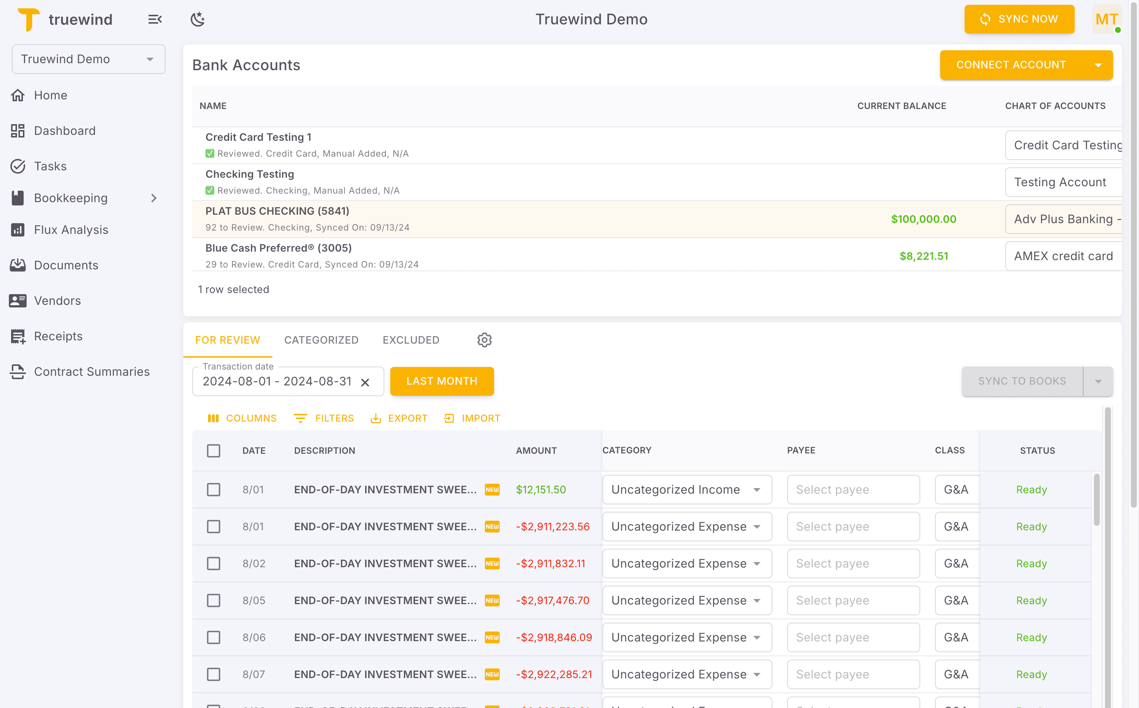Open the Columns selector
This screenshot has width=1139, height=708.
pos(242,418)
